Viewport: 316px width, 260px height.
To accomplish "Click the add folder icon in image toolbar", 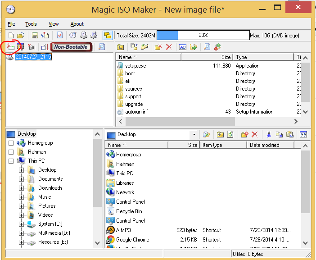I will tap(144, 47).
